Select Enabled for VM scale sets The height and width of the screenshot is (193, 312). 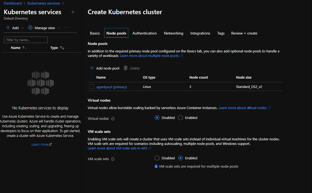[x=181, y=158]
